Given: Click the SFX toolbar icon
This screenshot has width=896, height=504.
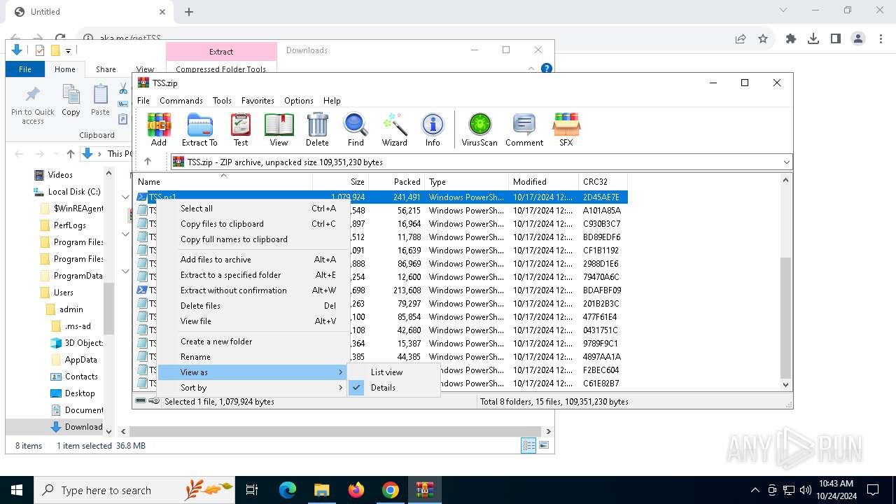Looking at the screenshot, I should point(566,130).
